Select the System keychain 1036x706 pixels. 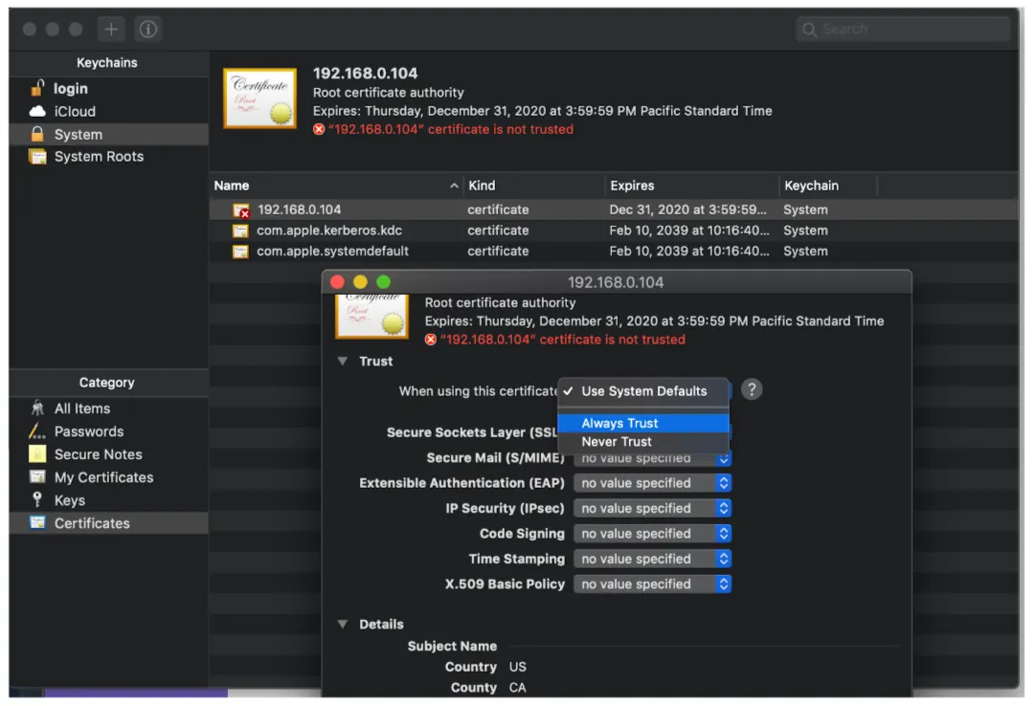(108, 135)
